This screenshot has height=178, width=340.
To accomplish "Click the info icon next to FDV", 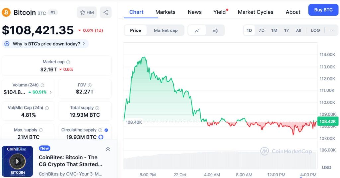I will point(90,85).
